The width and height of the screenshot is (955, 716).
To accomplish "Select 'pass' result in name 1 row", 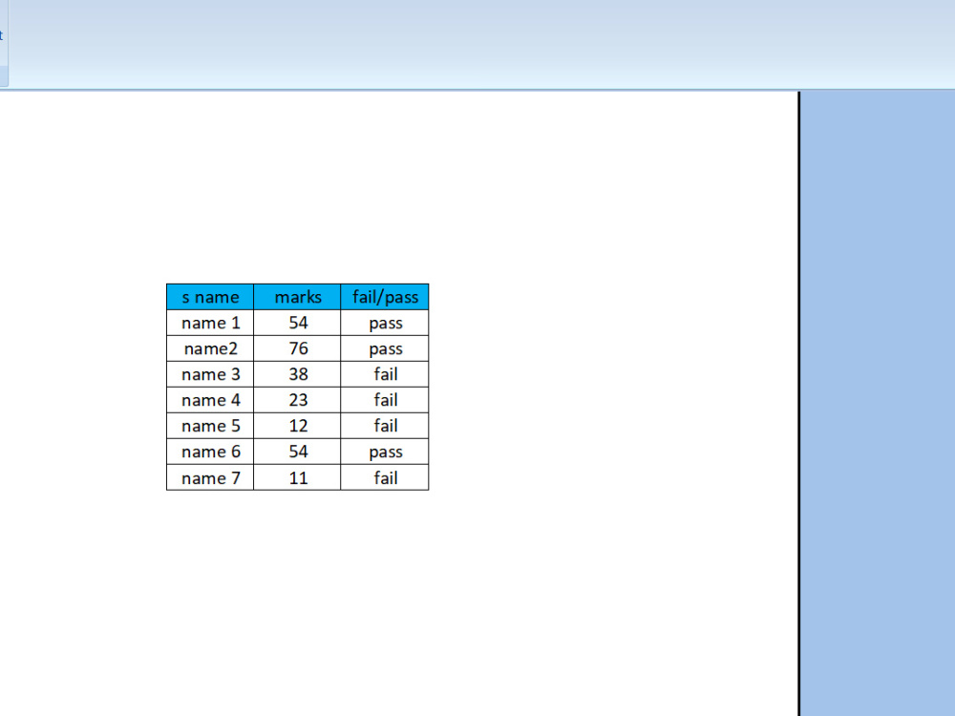I will [385, 323].
